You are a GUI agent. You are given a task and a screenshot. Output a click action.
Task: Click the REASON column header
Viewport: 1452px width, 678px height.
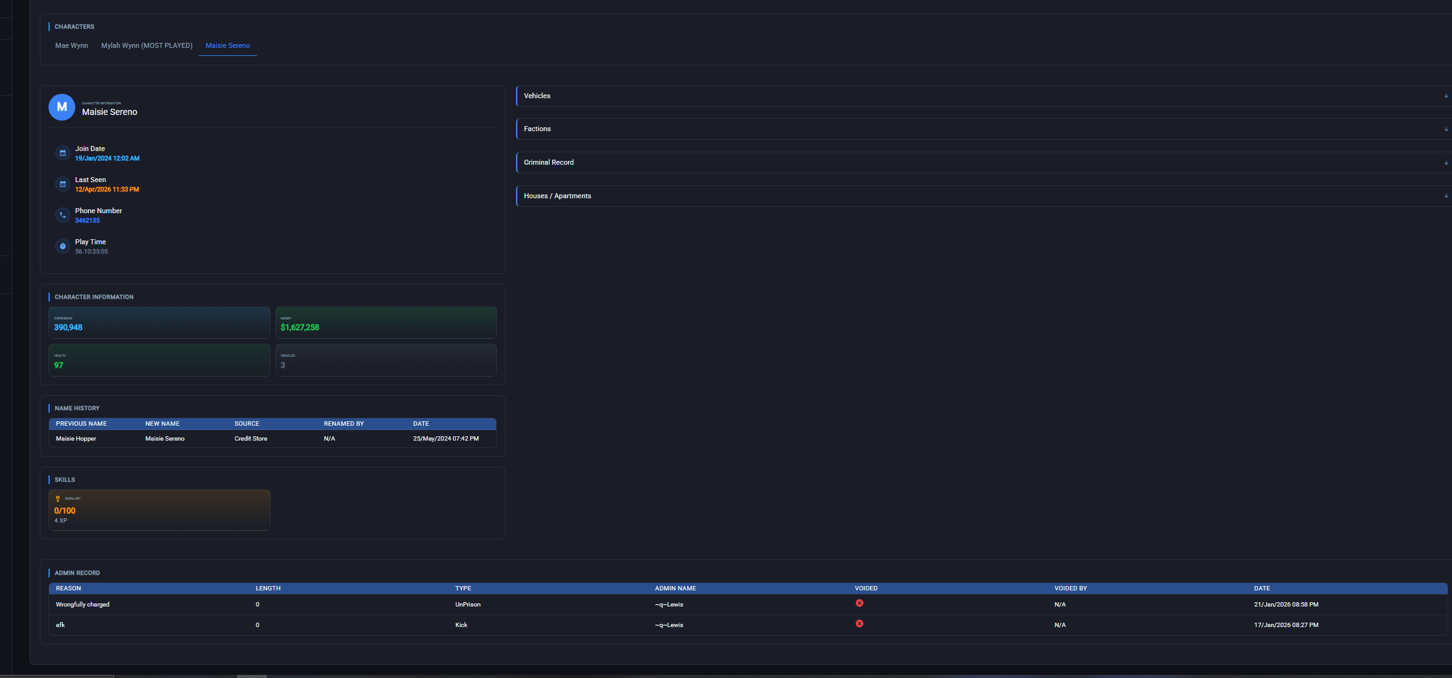(68, 589)
